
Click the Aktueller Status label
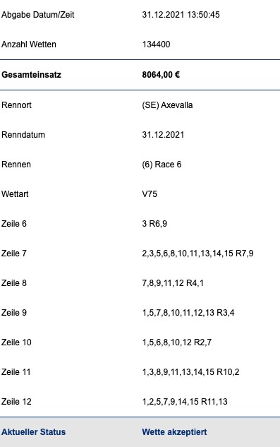point(34,432)
